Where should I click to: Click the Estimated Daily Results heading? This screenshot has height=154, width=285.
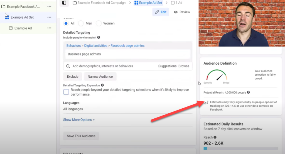pyautogui.click(x=223, y=124)
